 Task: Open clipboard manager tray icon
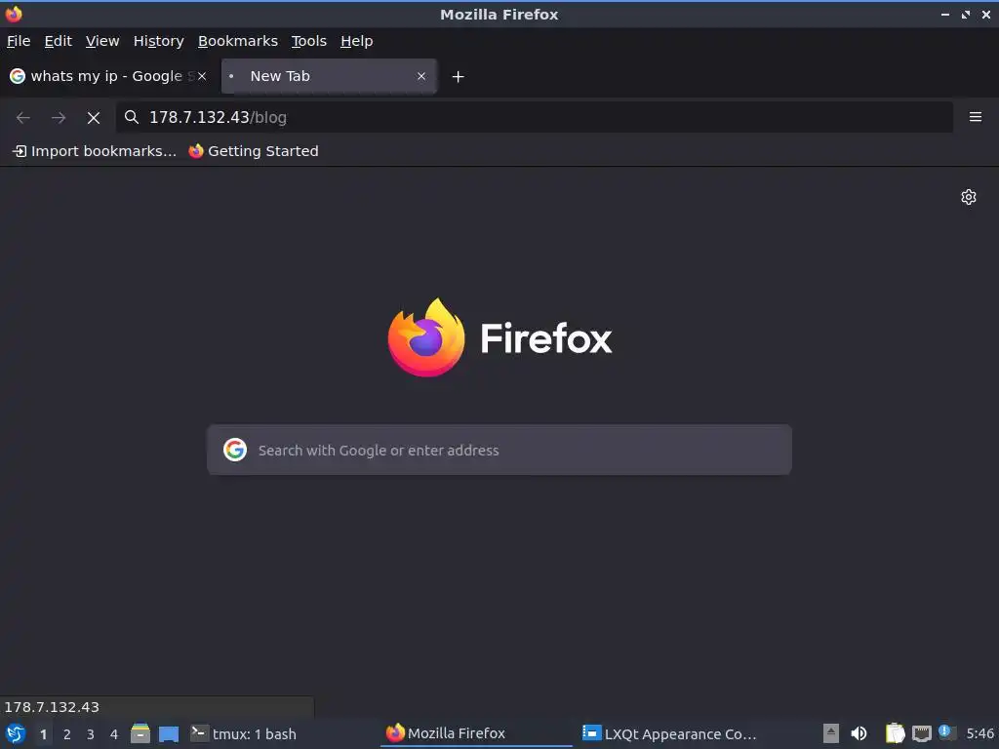click(x=895, y=733)
